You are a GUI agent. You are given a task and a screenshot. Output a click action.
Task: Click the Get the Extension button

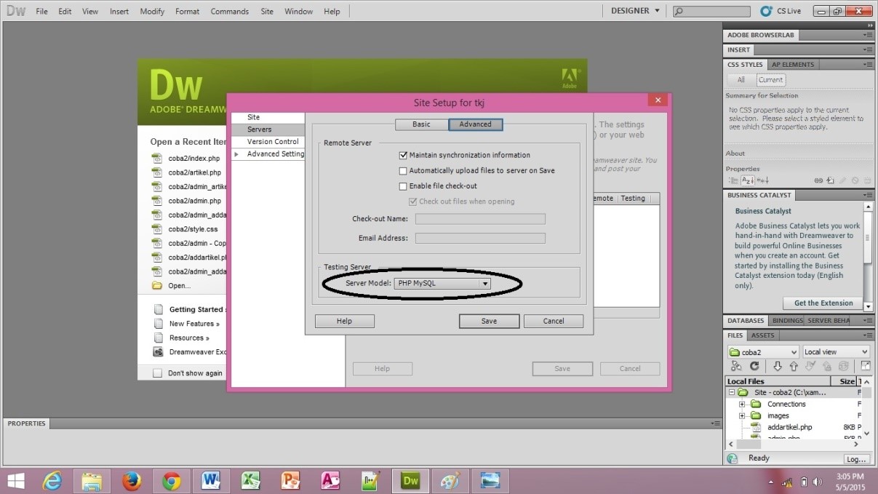click(823, 303)
